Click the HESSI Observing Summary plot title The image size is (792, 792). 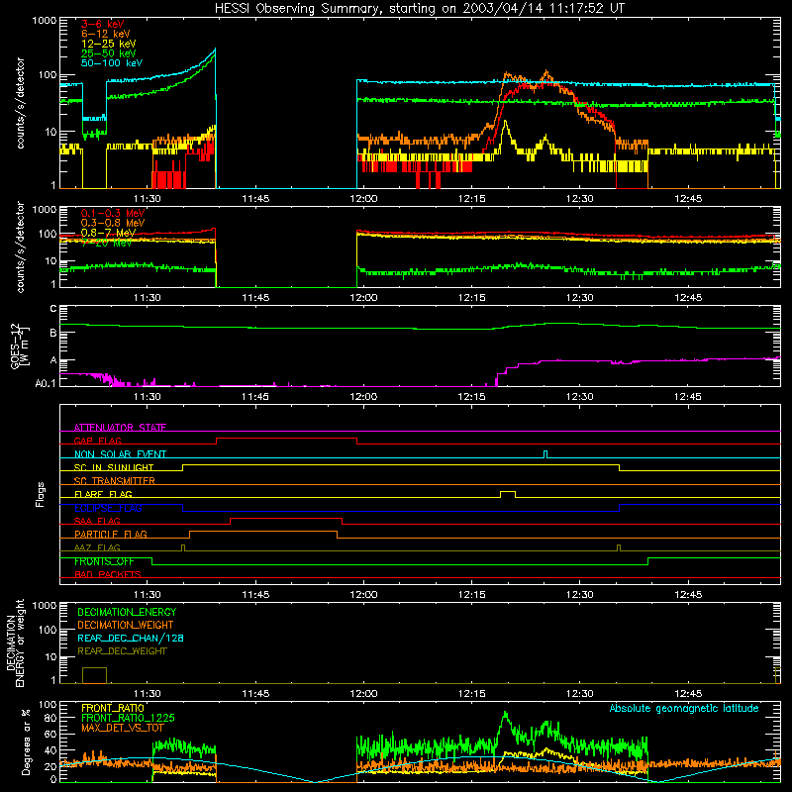point(420,9)
